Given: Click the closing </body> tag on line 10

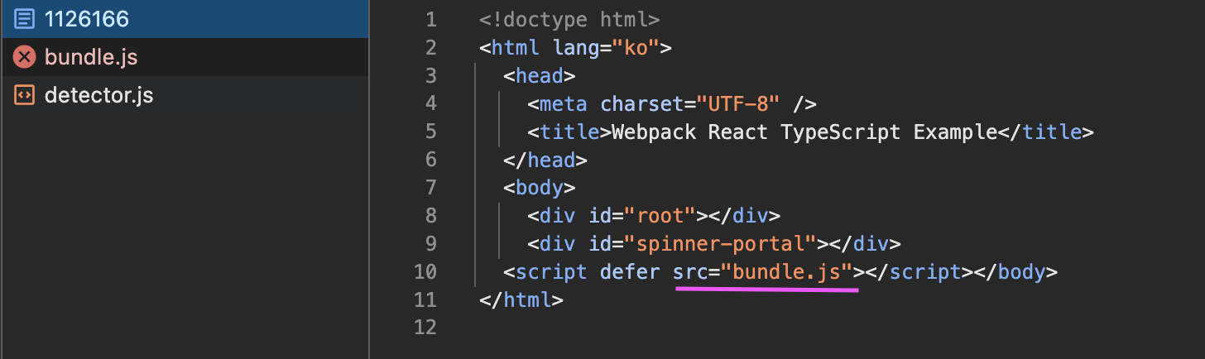Looking at the screenshot, I should (x=1015, y=271).
